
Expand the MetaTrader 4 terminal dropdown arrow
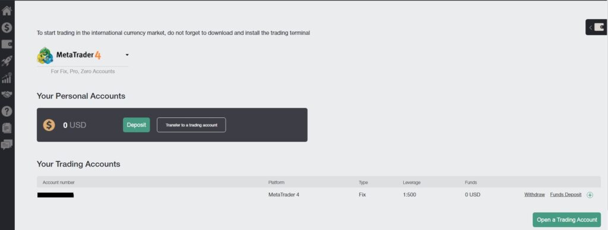click(127, 55)
